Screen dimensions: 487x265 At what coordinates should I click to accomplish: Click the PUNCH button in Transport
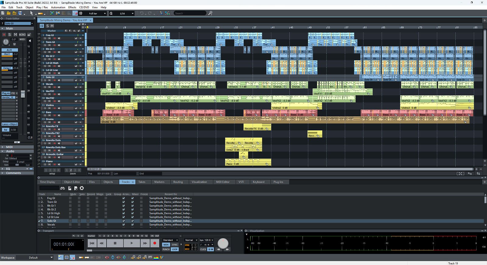[166, 249]
